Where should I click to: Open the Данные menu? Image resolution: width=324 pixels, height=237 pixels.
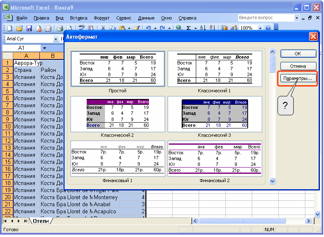146,18
